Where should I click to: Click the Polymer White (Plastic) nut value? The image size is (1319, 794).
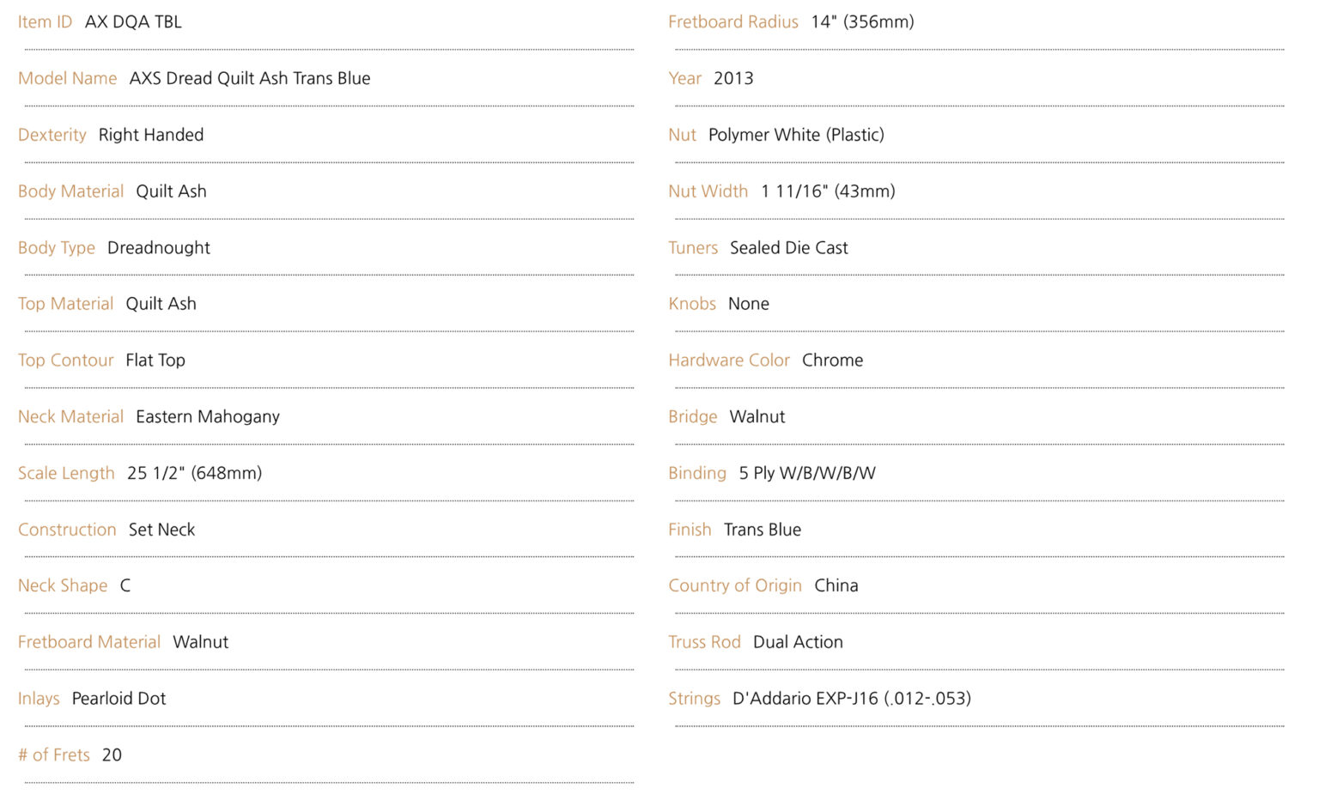(795, 135)
